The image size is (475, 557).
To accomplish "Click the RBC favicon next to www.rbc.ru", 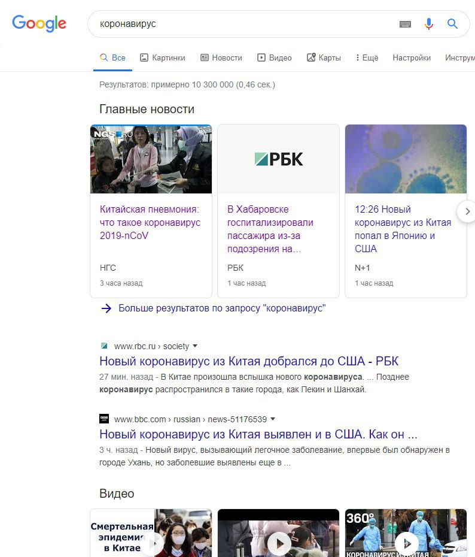I will 104,346.
